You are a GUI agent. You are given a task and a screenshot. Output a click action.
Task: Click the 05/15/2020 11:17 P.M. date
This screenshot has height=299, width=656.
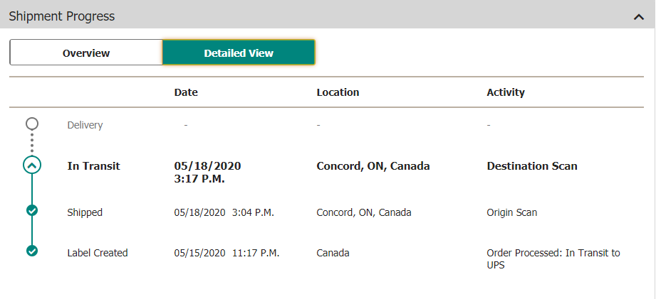coord(227,253)
